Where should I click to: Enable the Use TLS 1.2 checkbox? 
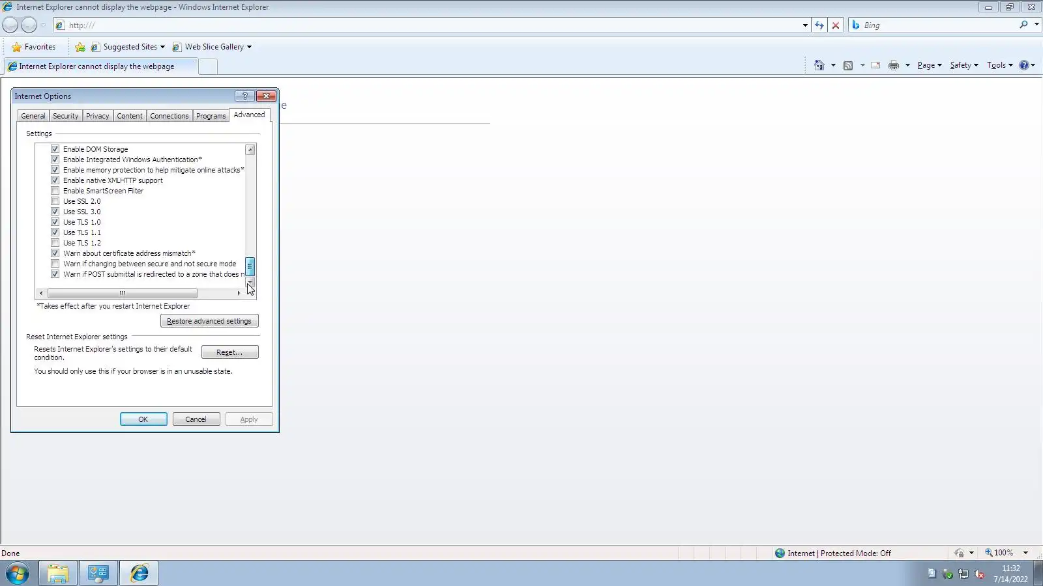(x=55, y=243)
